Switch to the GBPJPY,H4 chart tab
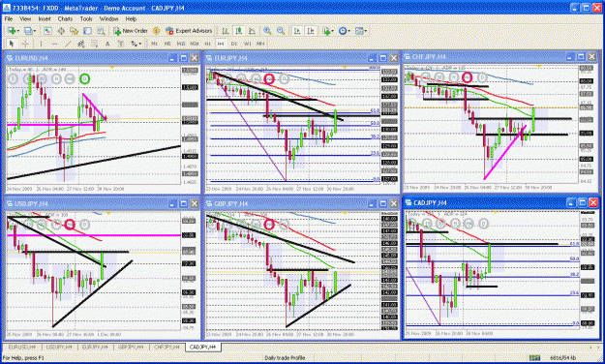605x364 pixels. [131, 347]
